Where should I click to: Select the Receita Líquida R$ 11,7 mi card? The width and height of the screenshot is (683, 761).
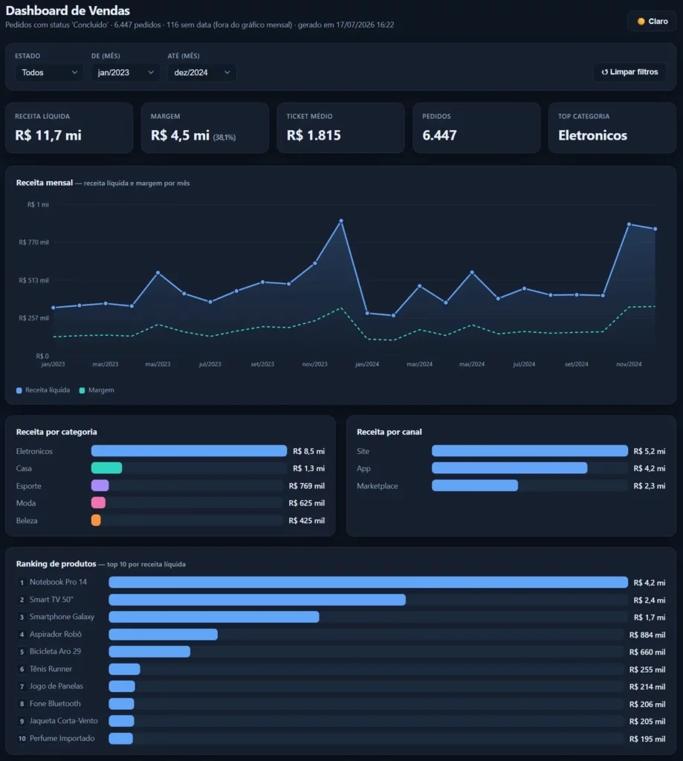click(69, 128)
